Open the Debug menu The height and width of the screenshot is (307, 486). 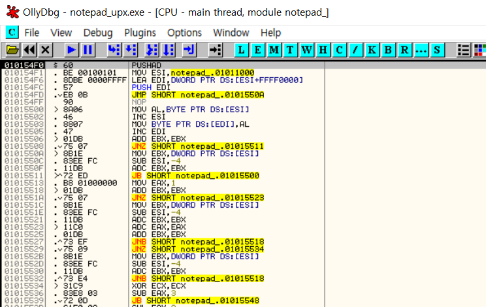pyautogui.click(x=98, y=33)
